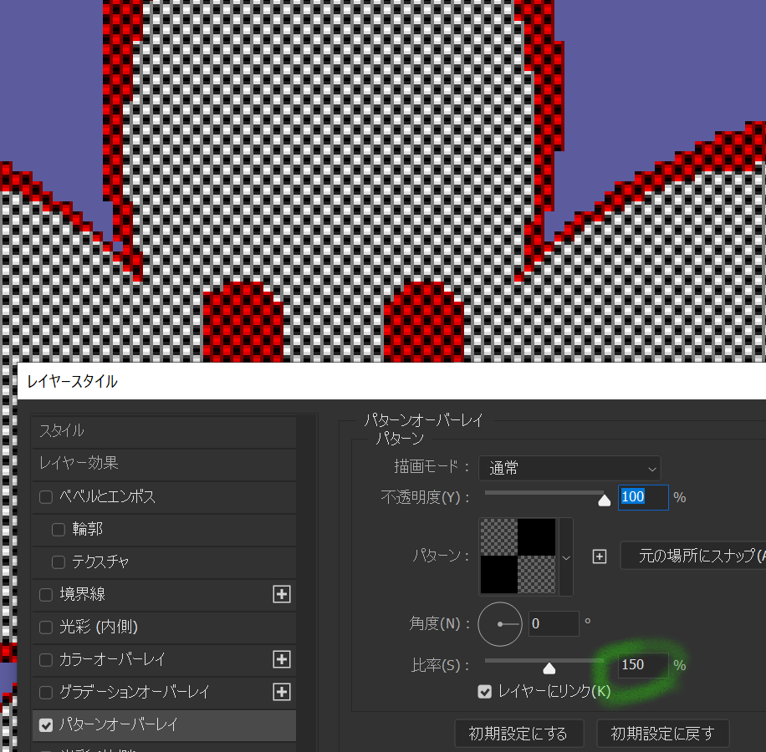
Task: Click the 不透明度 opacity slider handle
Action: [605, 500]
